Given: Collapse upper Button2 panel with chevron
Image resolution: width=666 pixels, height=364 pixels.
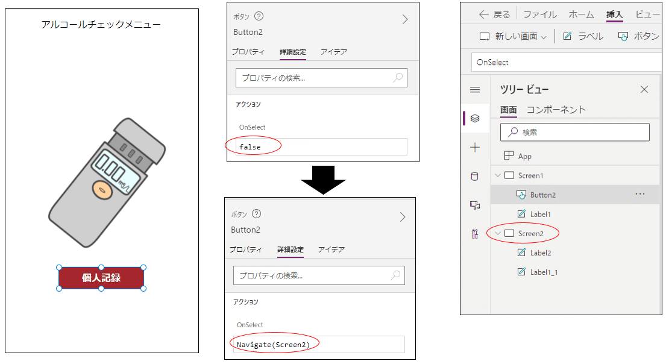Looking at the screenshot, I should point(405,19).
